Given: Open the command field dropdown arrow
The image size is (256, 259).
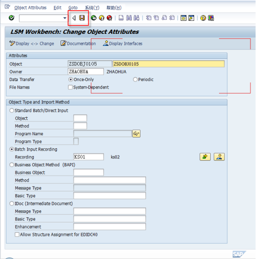Looking at the screenshot, I should coord(65,18).
